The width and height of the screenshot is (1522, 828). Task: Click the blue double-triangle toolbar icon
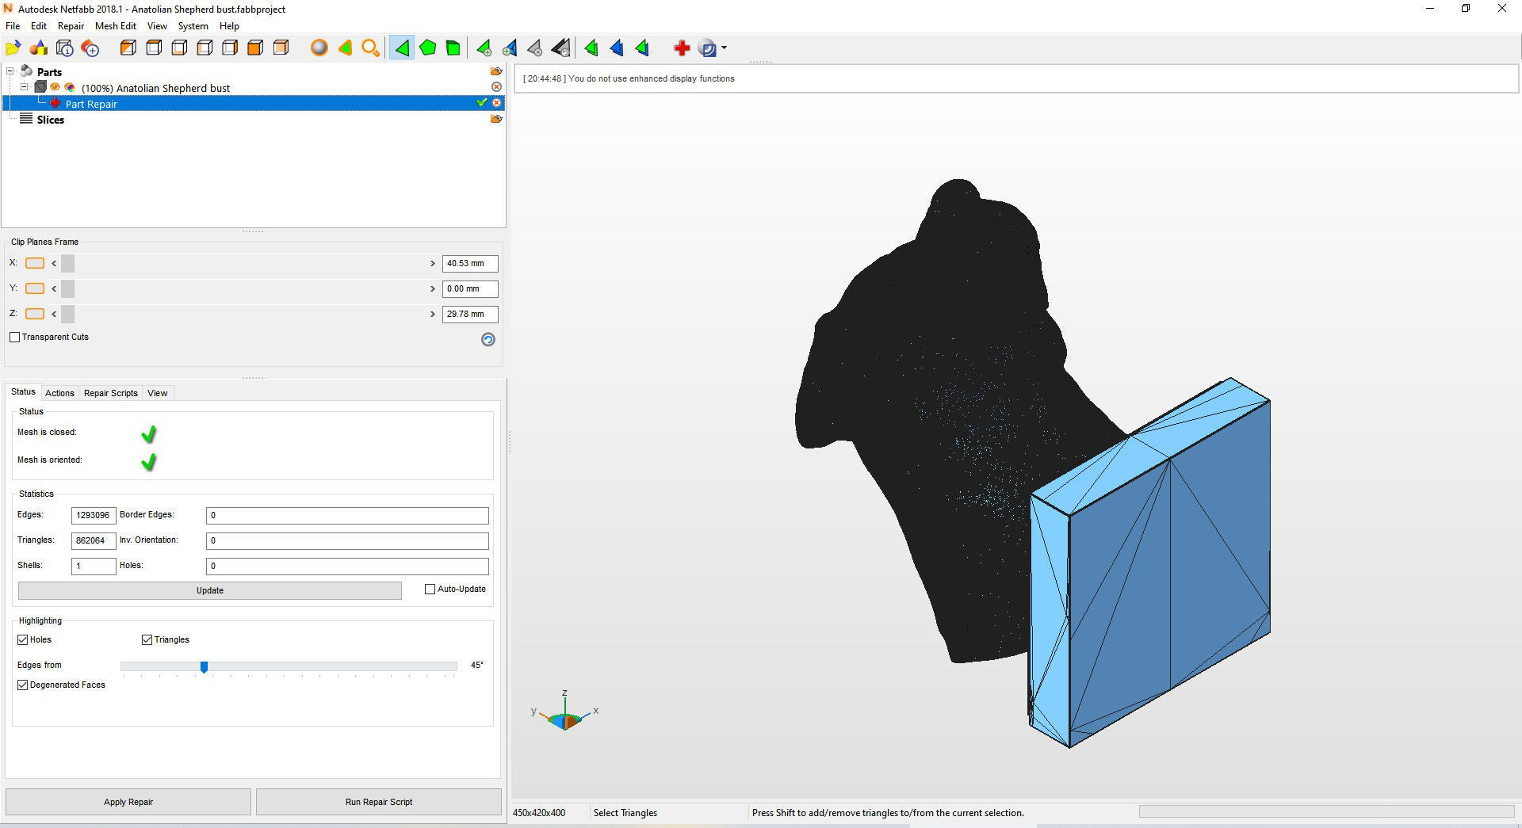[x=617, y=48]
